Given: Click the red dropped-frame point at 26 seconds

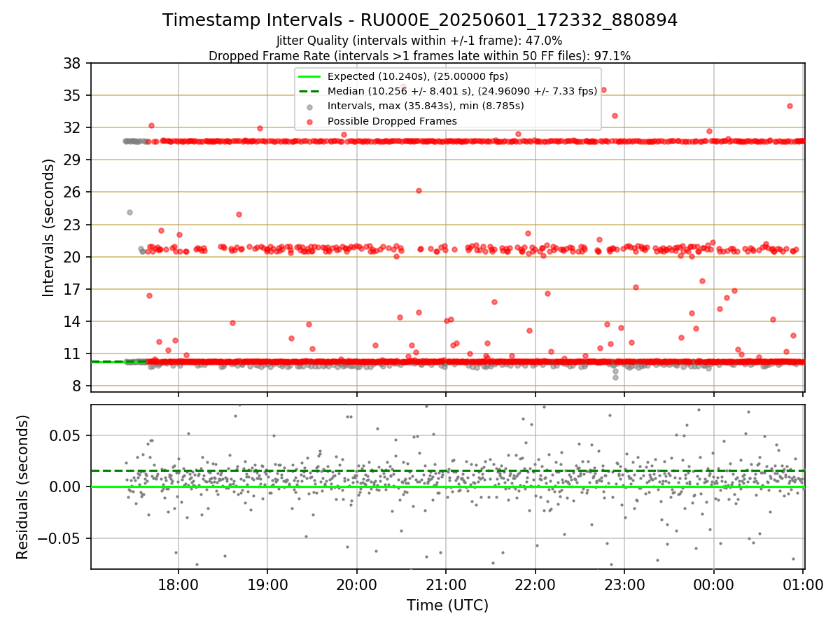Looking at the screenshot, I should coord(419,190).
